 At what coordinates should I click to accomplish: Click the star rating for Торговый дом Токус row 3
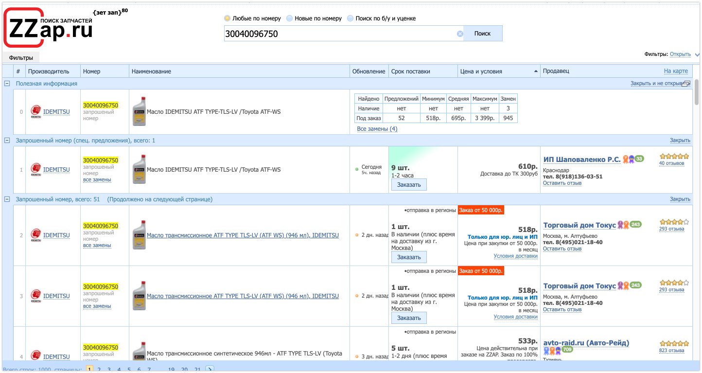pos(674,283)
